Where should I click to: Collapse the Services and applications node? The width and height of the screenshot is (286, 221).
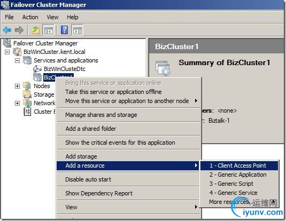click(x=17, y=60)
